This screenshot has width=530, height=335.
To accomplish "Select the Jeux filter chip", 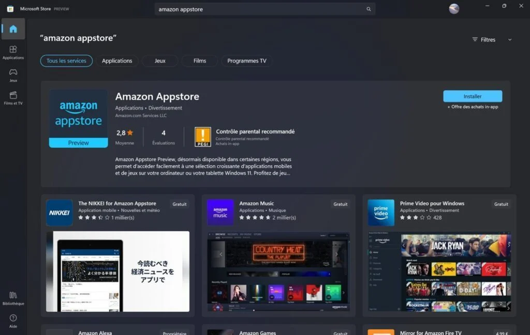I will coord(160,61).
